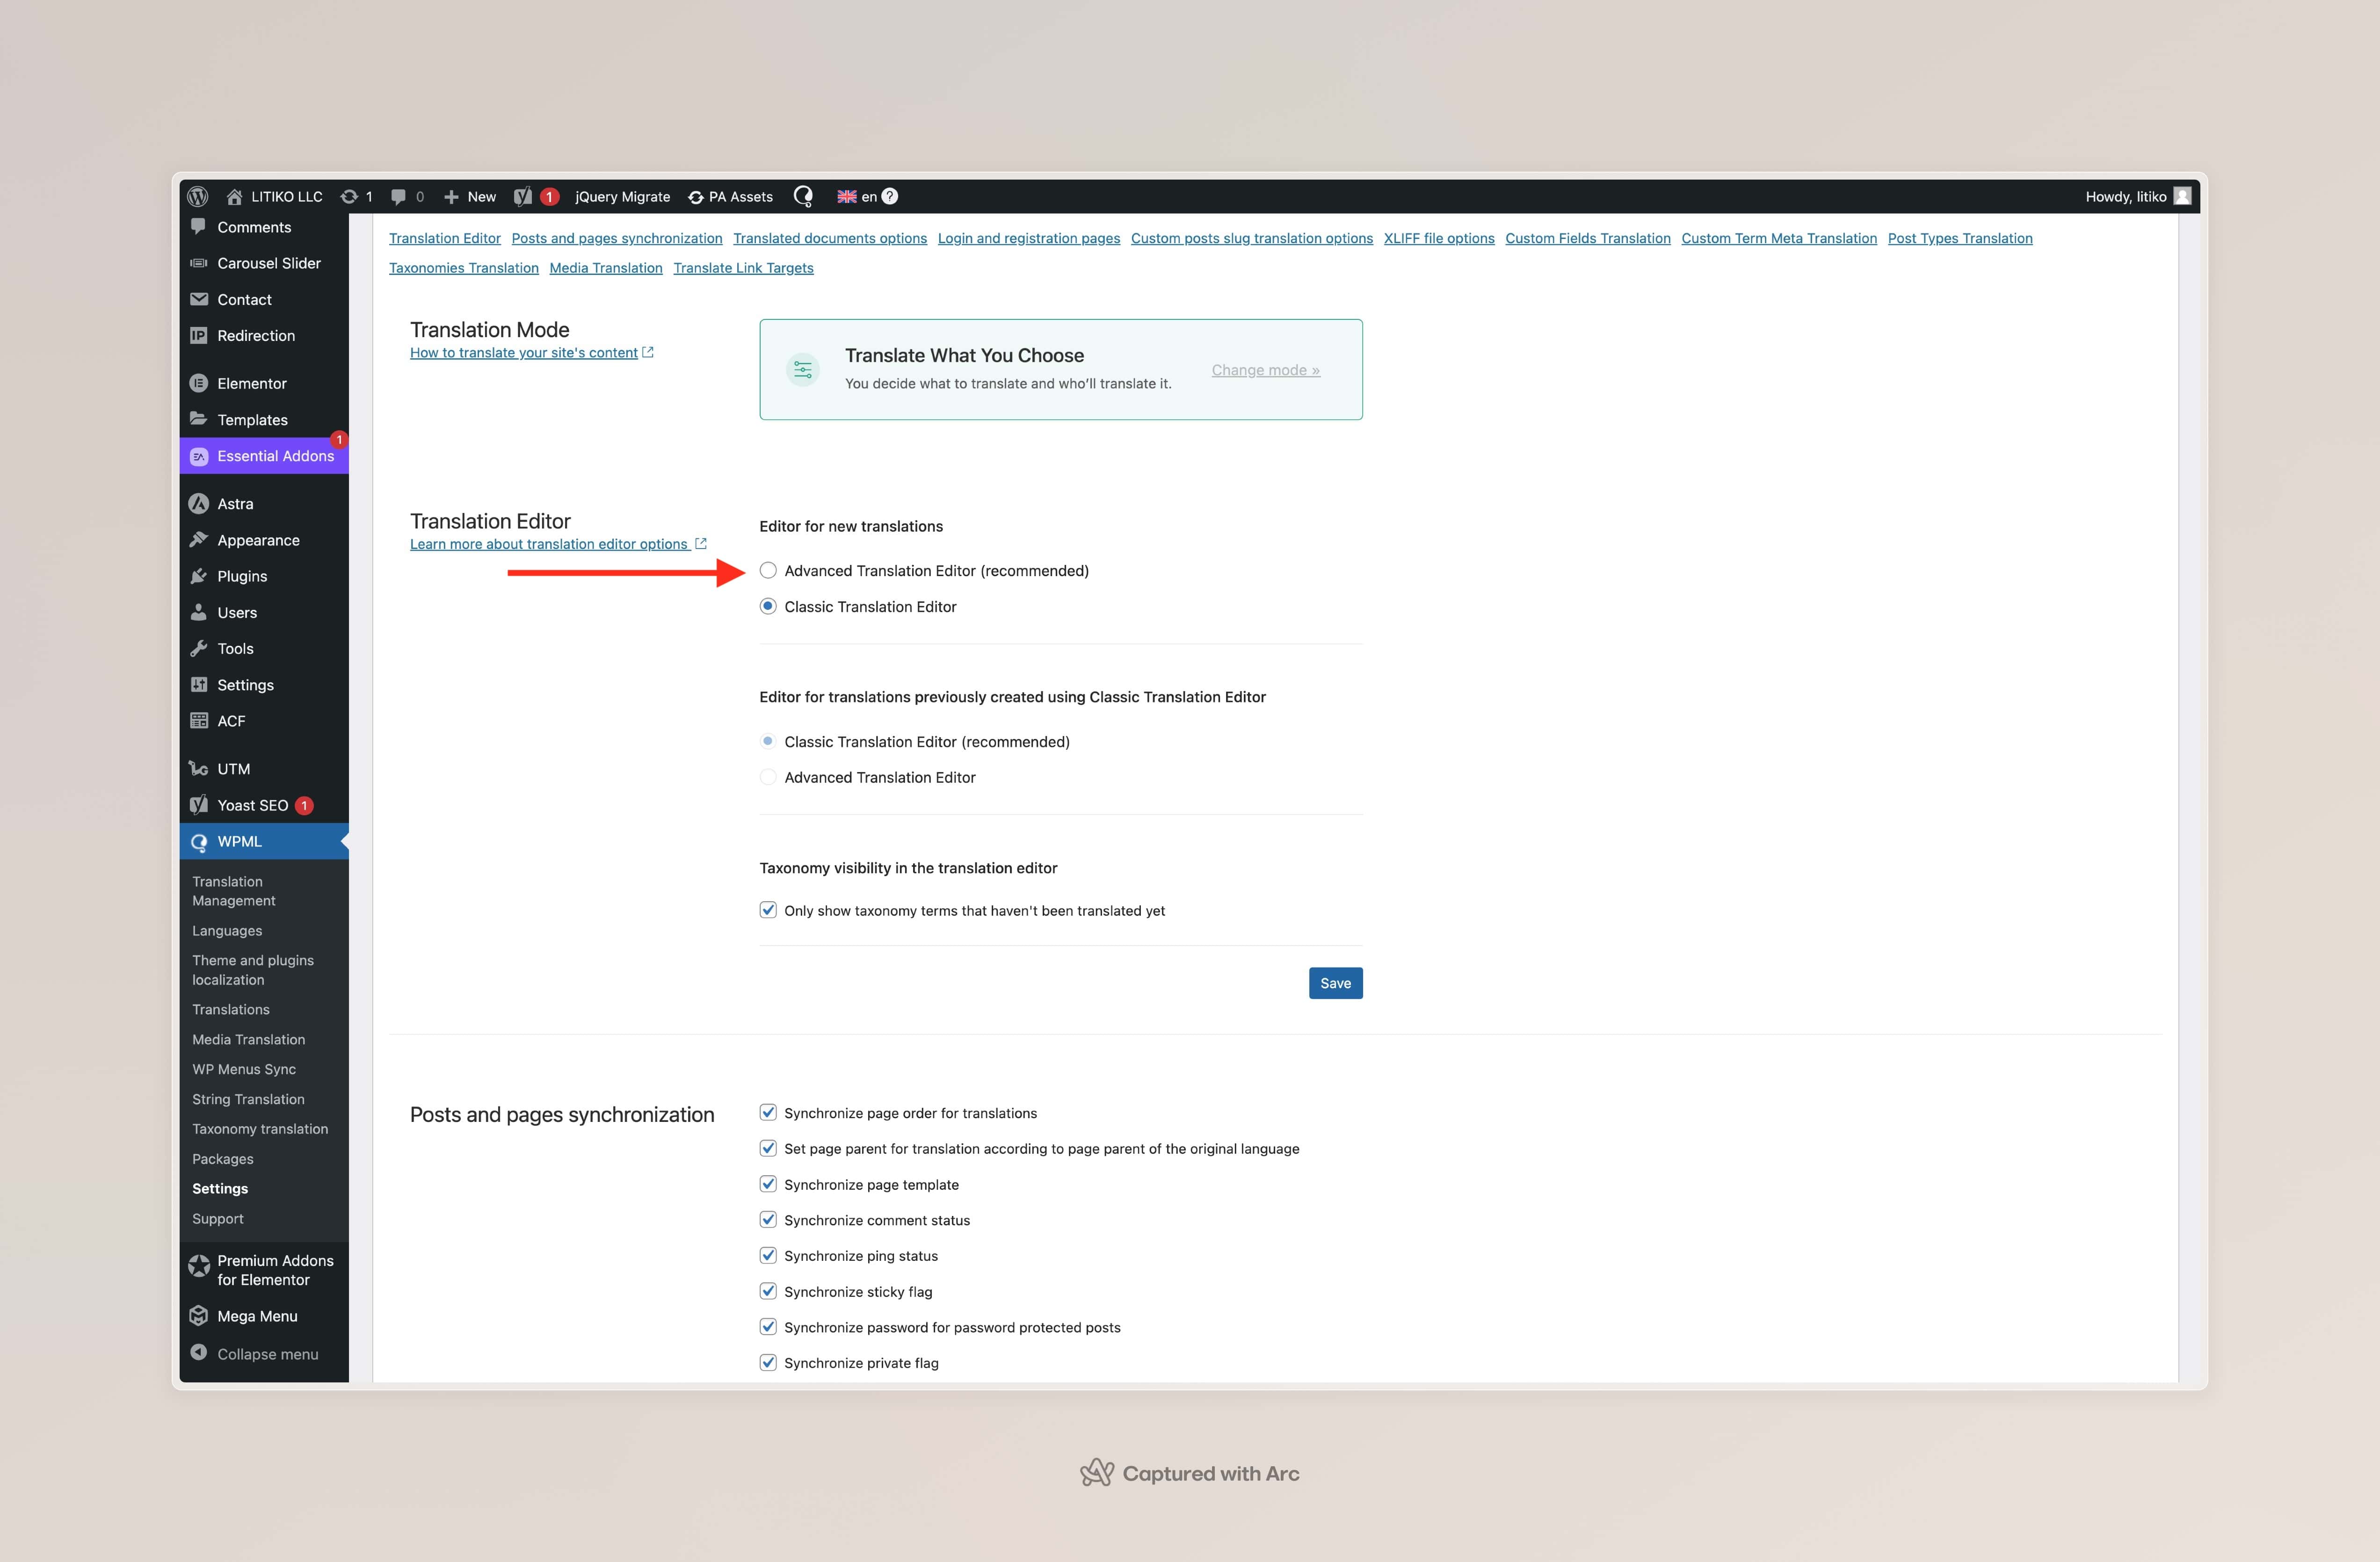Click the Carousel Slider sidebar icon

(199, 263)
